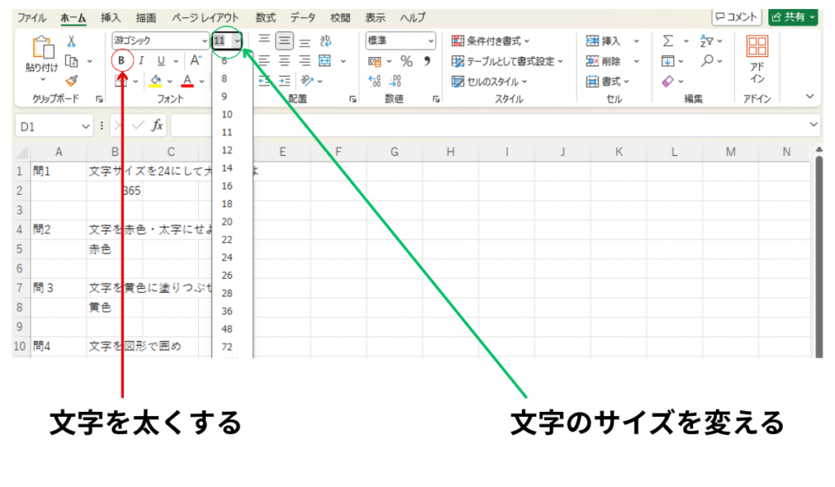Click the コメント (Comments) button
The image size is (835, 487).
point(736,17)
